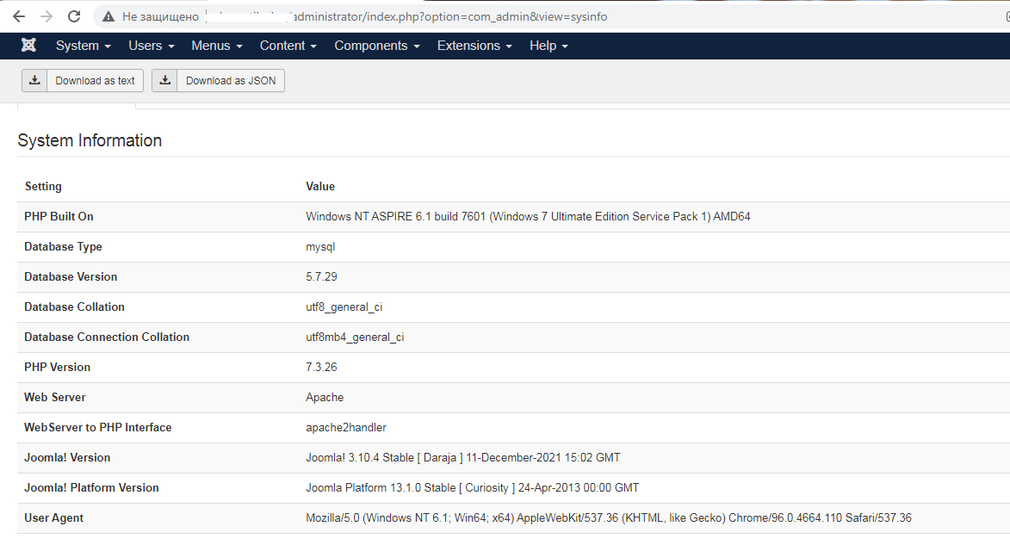1010x545 pixels.
Task: Click the browser address bar URL
Action: tap(407, 16)
